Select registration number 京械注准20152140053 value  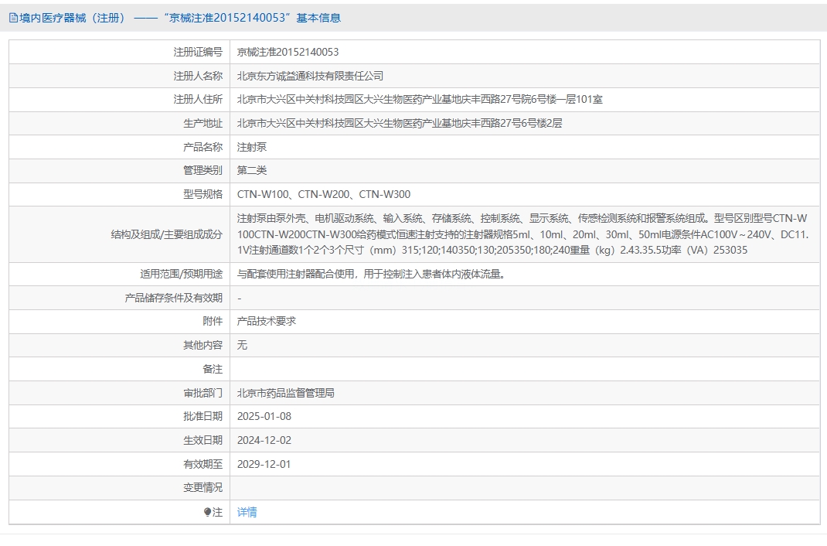(x=288, y=53)
